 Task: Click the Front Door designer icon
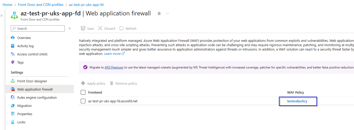tap(13, 81)
